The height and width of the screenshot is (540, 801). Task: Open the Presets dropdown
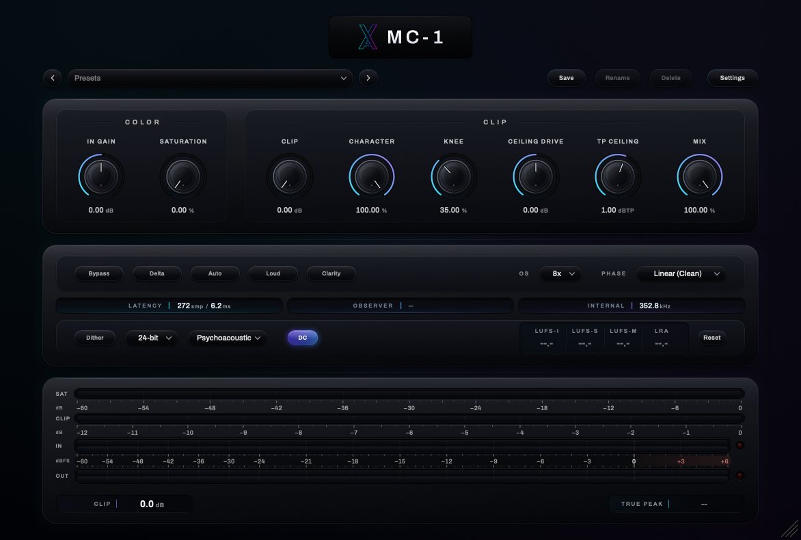pyautogui.click(x=210, y=78)
